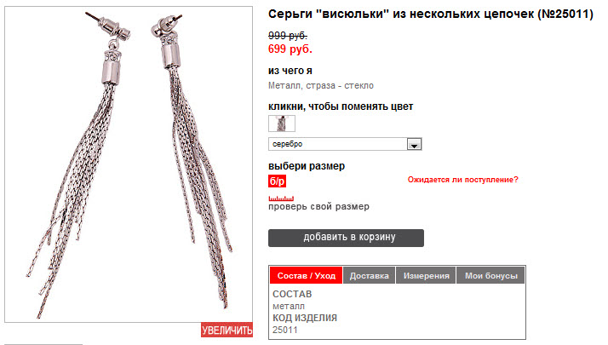Image resolution: width=608 pixels, height=345 pixels.
Task: Click the main earrings product photo
Action: pyautogui.click(x=129, y=164)
